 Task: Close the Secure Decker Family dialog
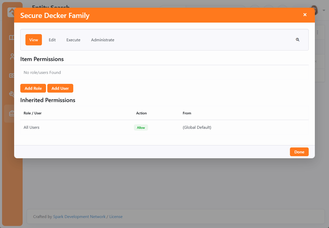point(305,15)
